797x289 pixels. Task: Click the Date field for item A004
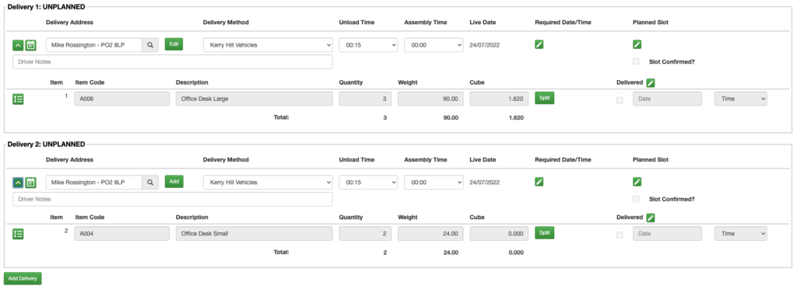click(667, 234)
